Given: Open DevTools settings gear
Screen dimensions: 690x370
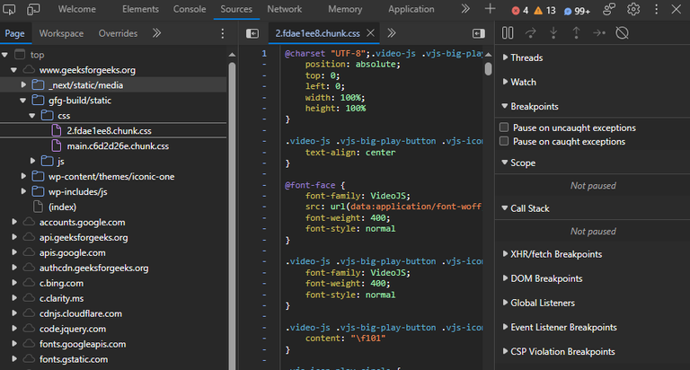Looking at the screenshot, I should click(633, 9).
